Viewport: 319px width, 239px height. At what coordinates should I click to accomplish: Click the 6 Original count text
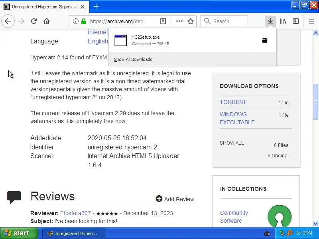278,156
